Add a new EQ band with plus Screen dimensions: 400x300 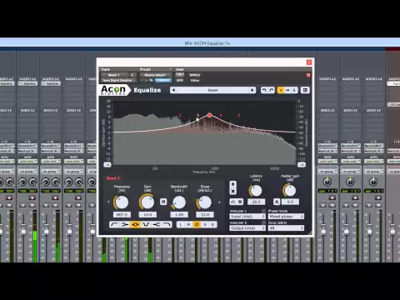coord(232,184)
